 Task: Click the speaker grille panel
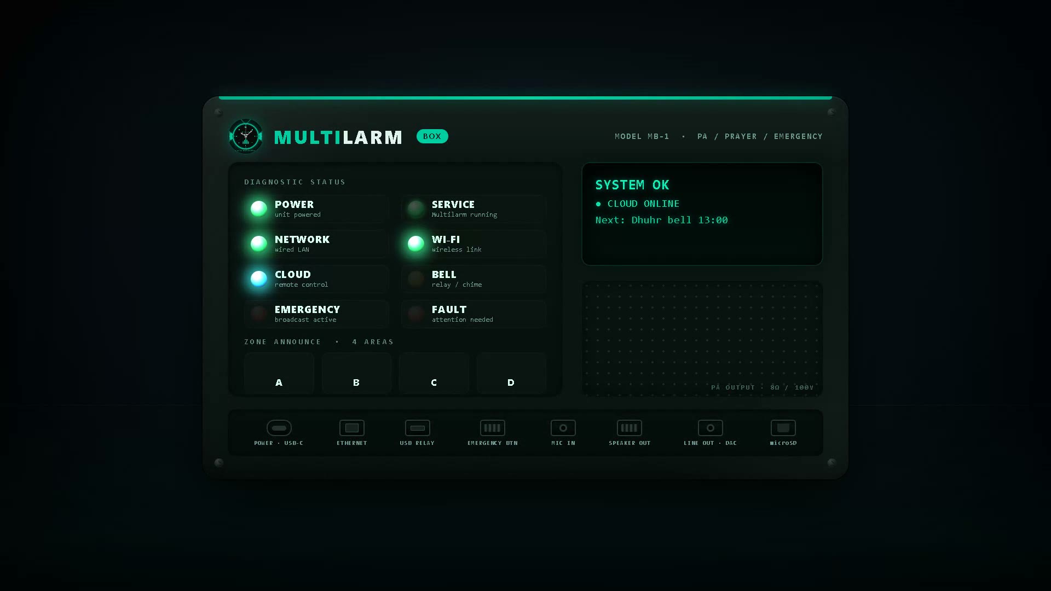tap(702, 338)
